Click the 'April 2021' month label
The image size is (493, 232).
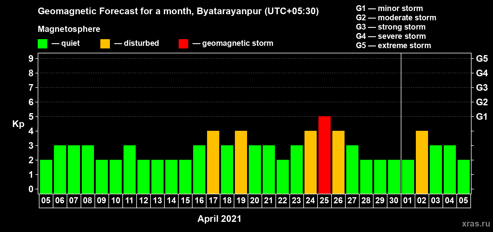(x=220, y=219)
